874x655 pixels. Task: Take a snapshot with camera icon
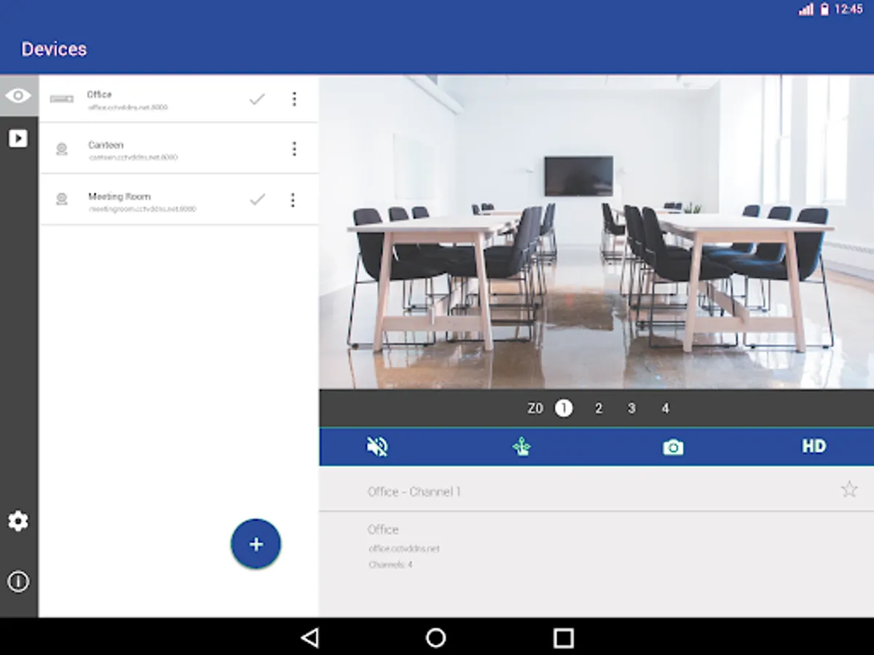pyautogui.click(x=673, y=448)
